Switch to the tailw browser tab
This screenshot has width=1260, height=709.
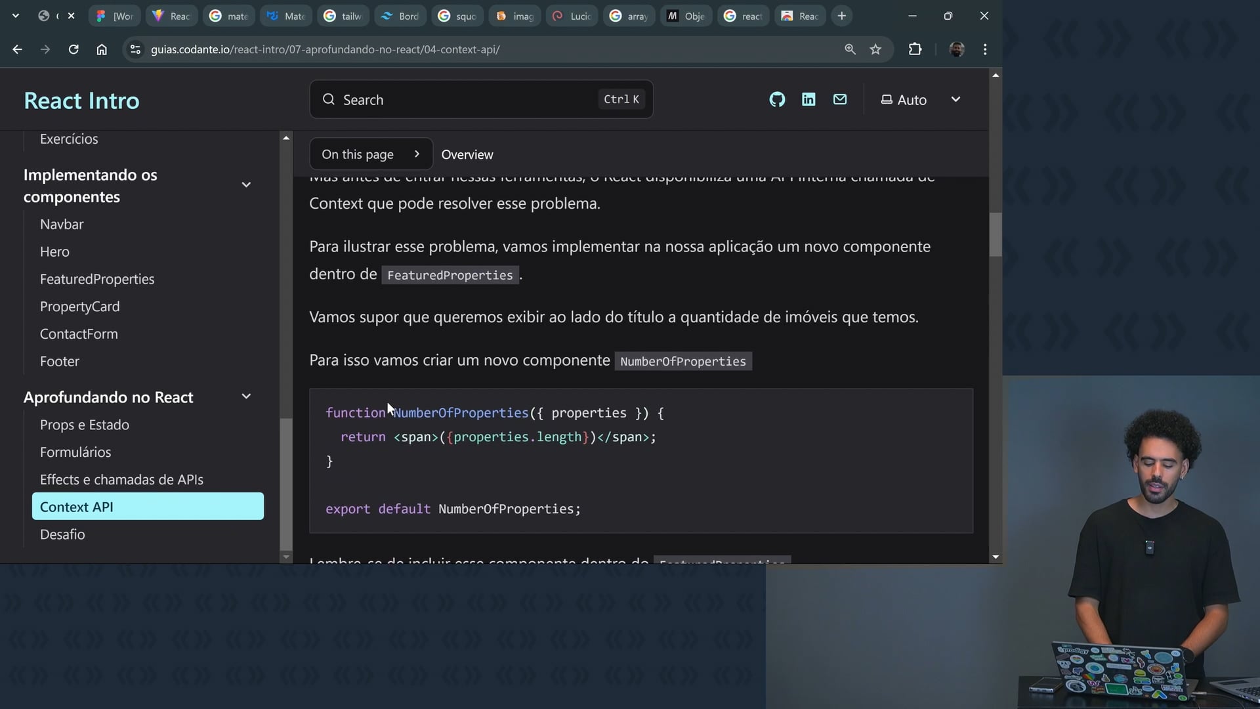343,16
